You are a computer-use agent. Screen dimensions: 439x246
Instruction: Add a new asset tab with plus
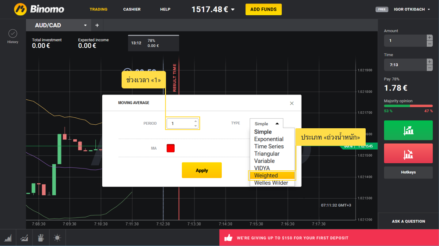97,25
